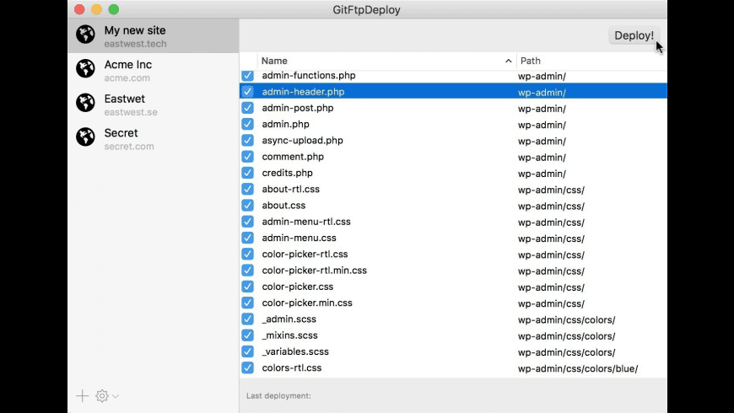Toggle checkbox for about-rtl.css
The width and height of the screenshot is (734, 413).
click(248, 189)
